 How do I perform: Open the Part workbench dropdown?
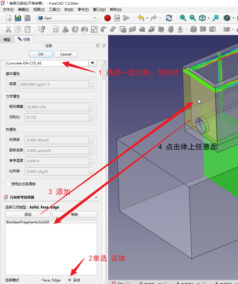(x=67, y=18)
